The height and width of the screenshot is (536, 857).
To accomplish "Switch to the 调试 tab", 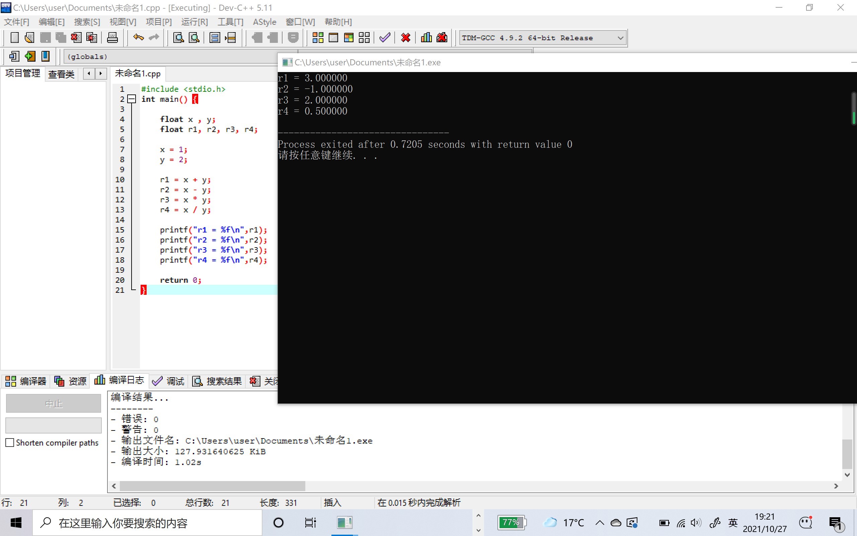I will [x=169, y=381].
